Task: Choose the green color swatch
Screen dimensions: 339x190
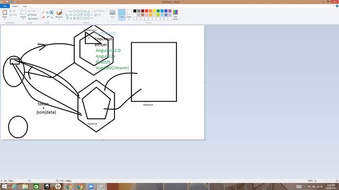Action: coord(158,11)
